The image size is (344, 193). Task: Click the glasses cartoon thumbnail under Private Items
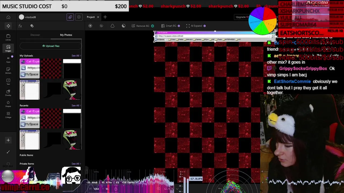coord(71,176)
